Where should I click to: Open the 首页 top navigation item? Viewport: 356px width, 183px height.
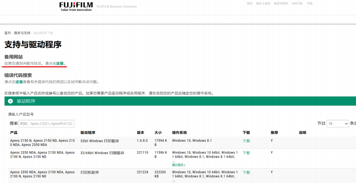point(250,3)
